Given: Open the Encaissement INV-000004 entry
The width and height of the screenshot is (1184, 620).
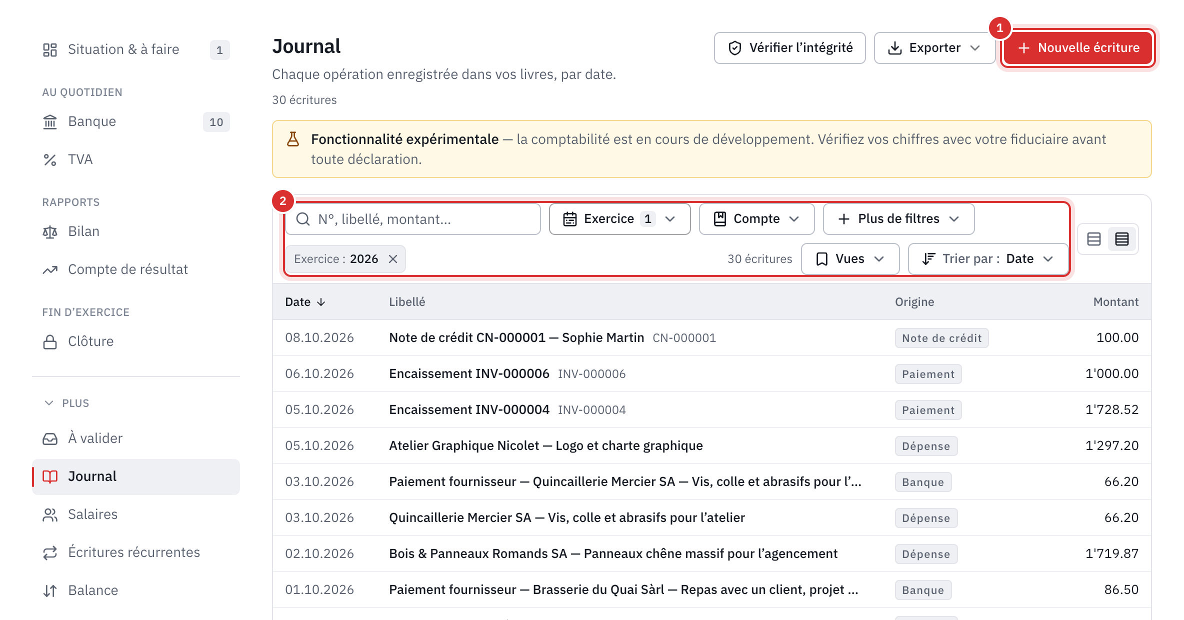Looking at the screenshot, I should tap(711, 410).
